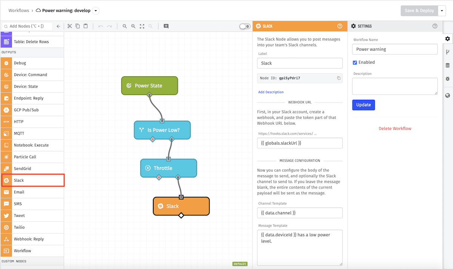Open the Storage database tab icon
The width and height of the screenshot is (453, 269).
(448, 65)
